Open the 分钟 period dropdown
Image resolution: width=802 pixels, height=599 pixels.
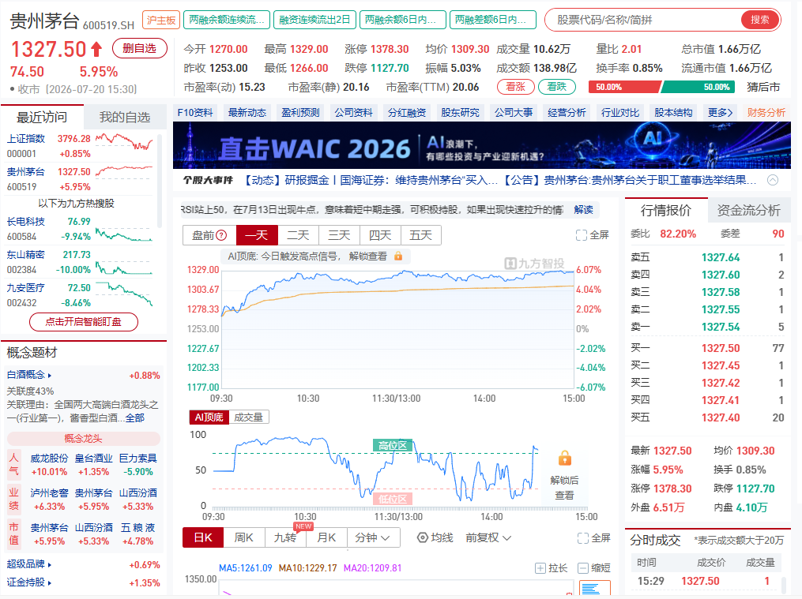[x=373, y=537]
